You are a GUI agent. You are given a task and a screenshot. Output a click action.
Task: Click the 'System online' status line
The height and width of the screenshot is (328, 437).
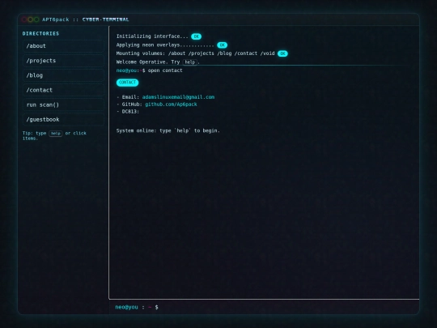tap(168, 130)
